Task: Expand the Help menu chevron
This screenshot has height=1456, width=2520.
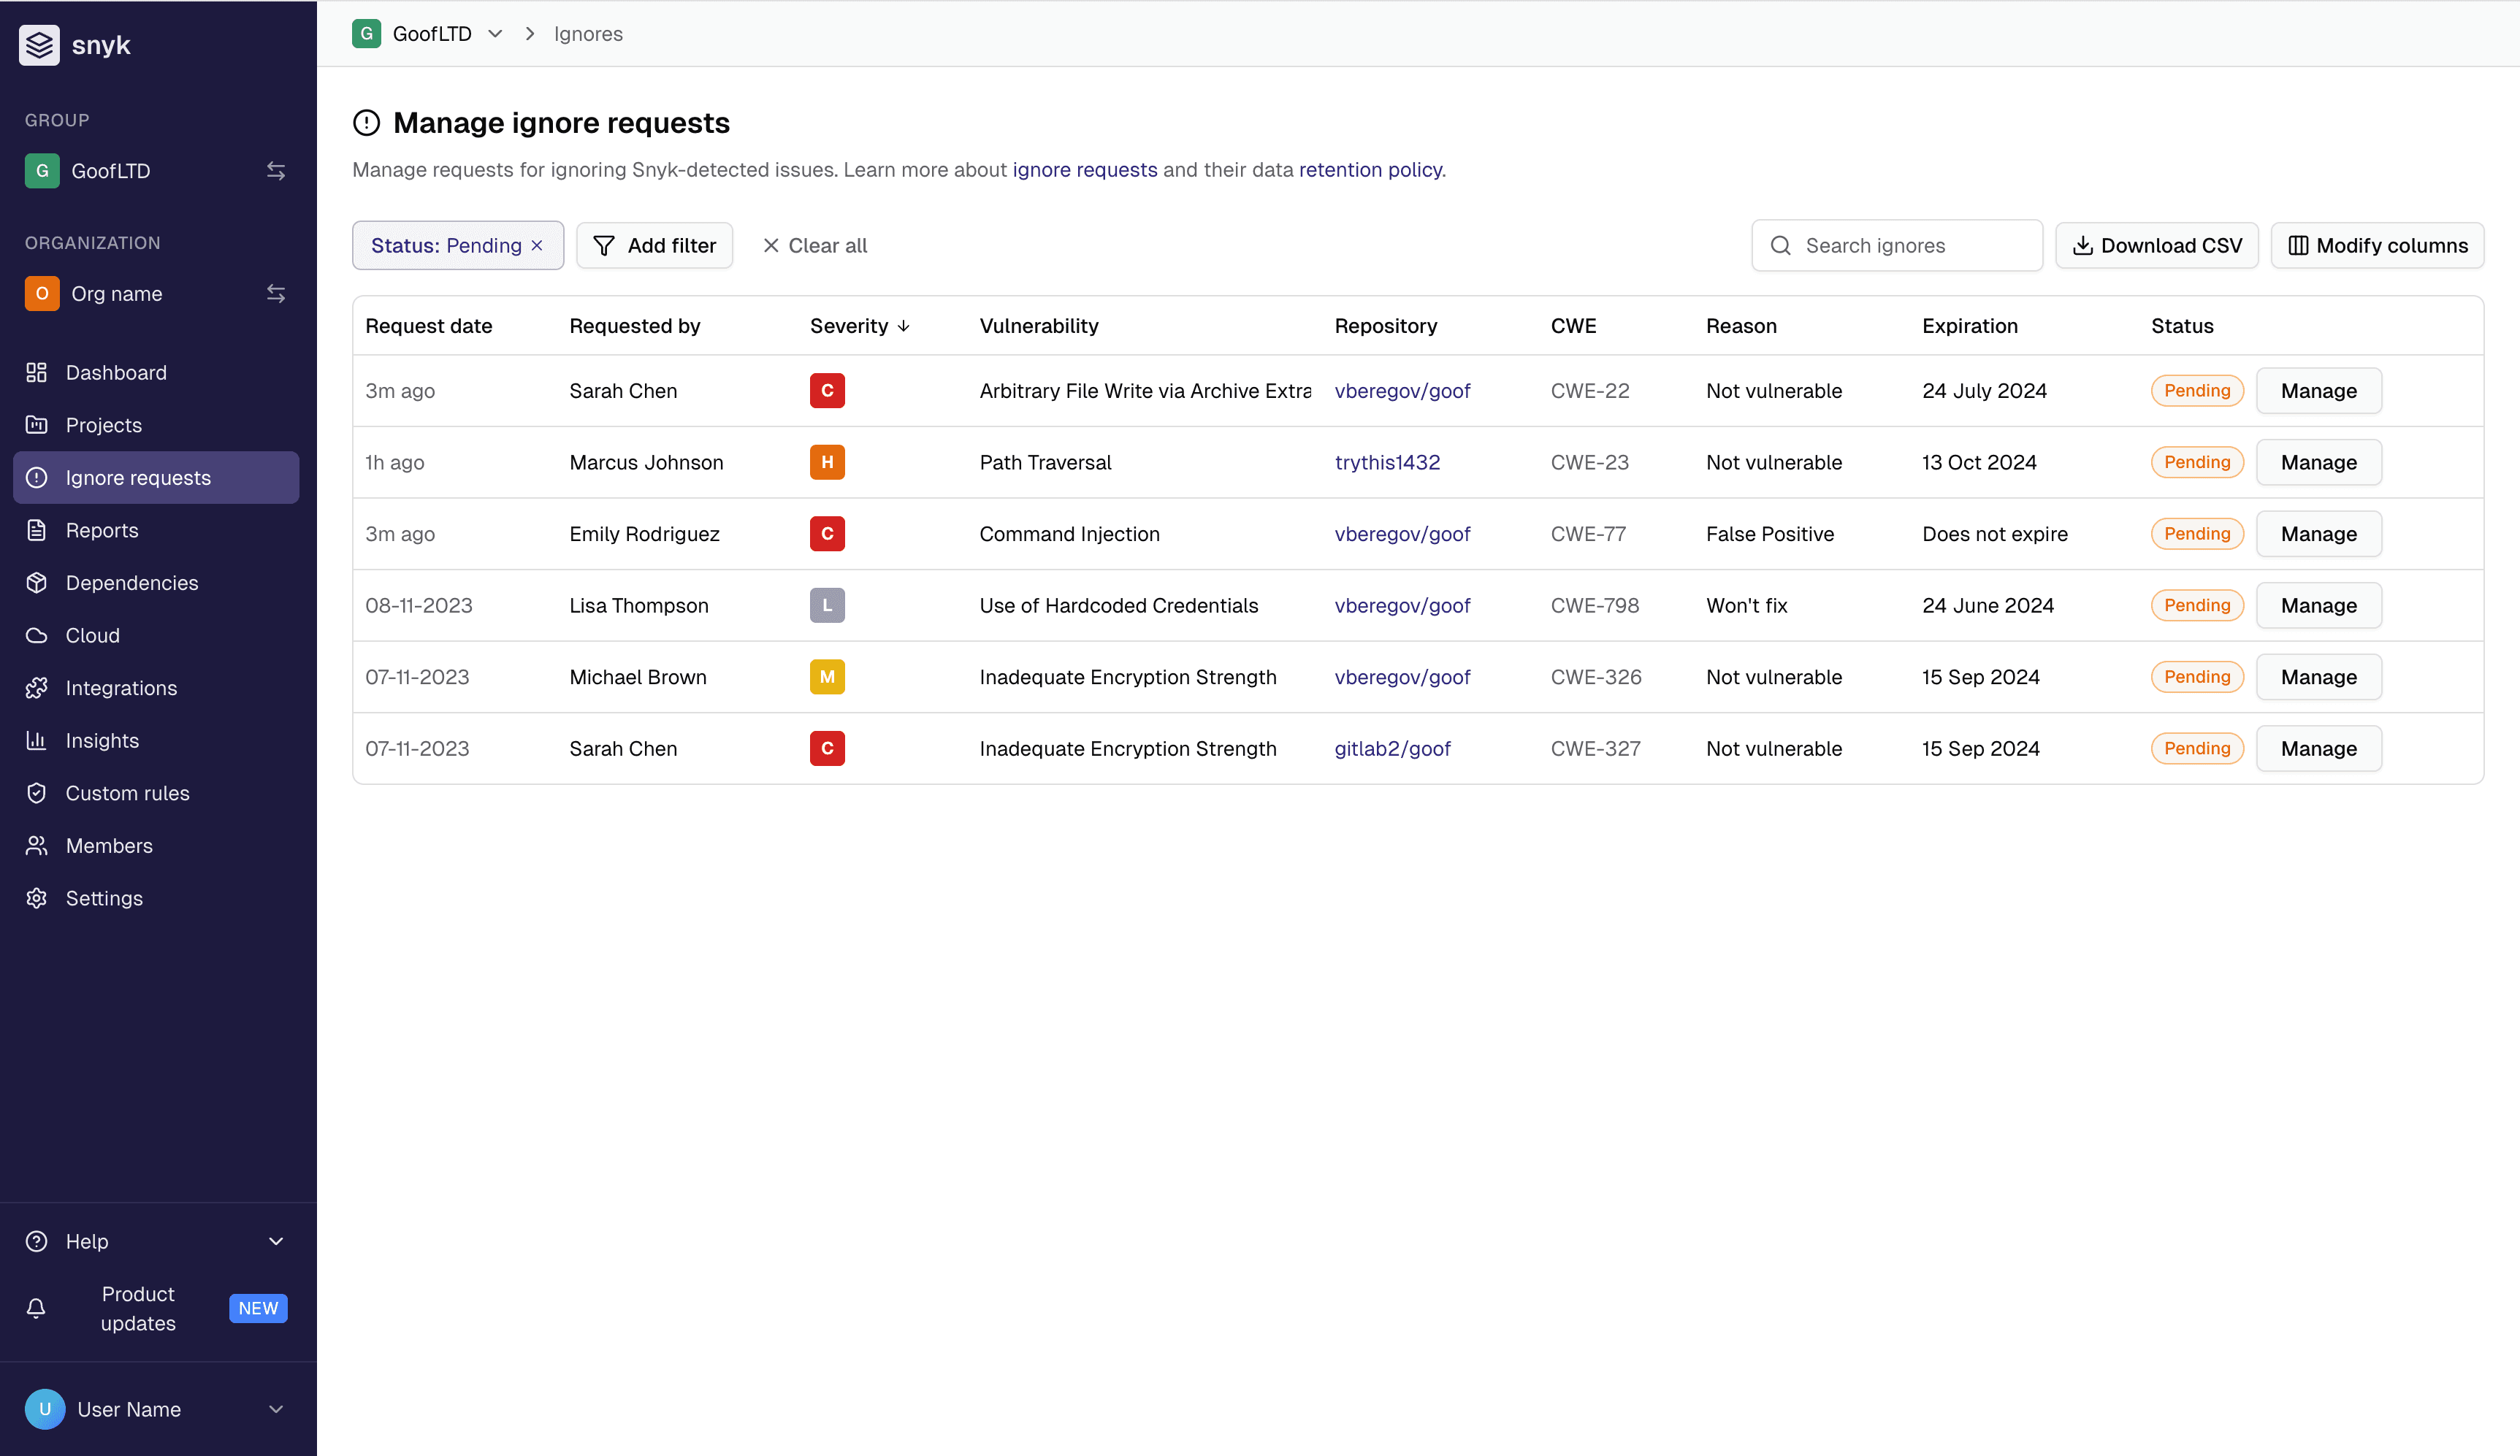Action: pos(276,1241)
